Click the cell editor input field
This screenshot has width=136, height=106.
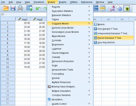coord(37,15)
